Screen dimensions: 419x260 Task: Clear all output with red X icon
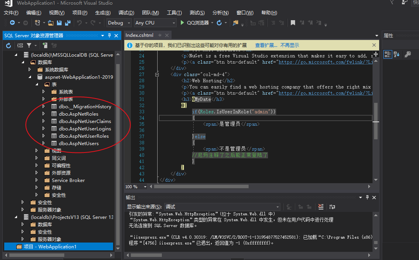coord(321,207)
